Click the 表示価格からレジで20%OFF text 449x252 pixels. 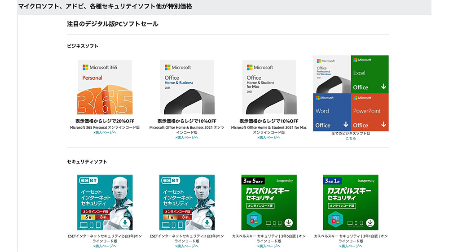(x=105, y=121)
